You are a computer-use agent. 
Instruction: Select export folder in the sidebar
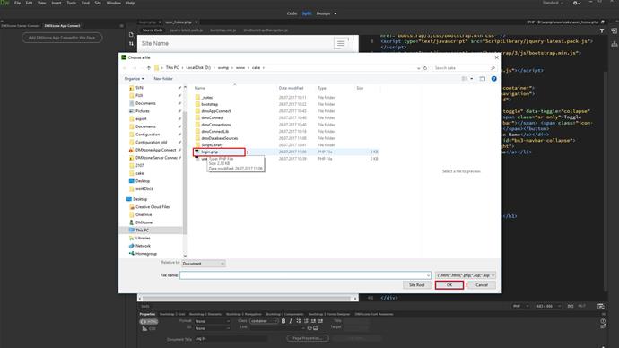(x=141, y=118)
